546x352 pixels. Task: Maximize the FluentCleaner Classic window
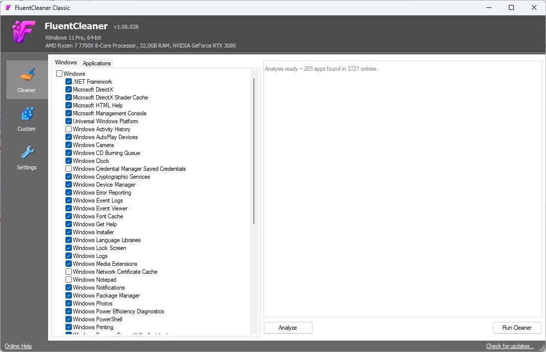tap(511, 7)
